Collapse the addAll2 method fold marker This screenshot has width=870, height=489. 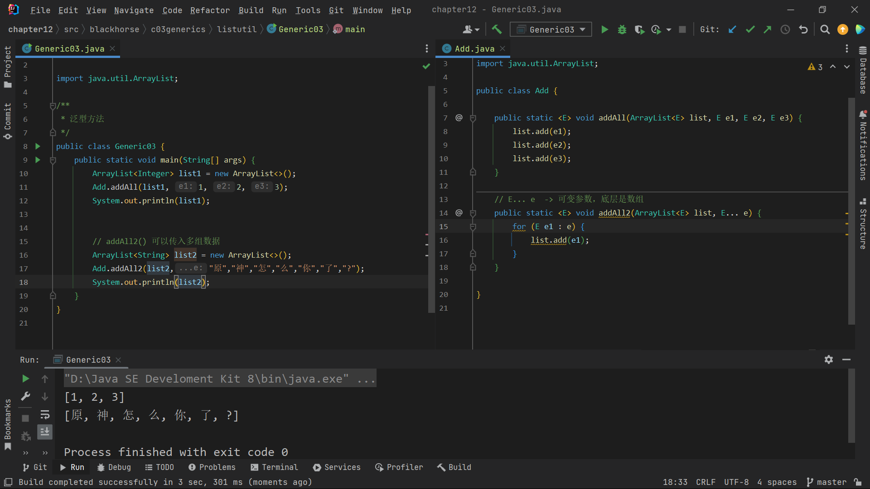473,213
